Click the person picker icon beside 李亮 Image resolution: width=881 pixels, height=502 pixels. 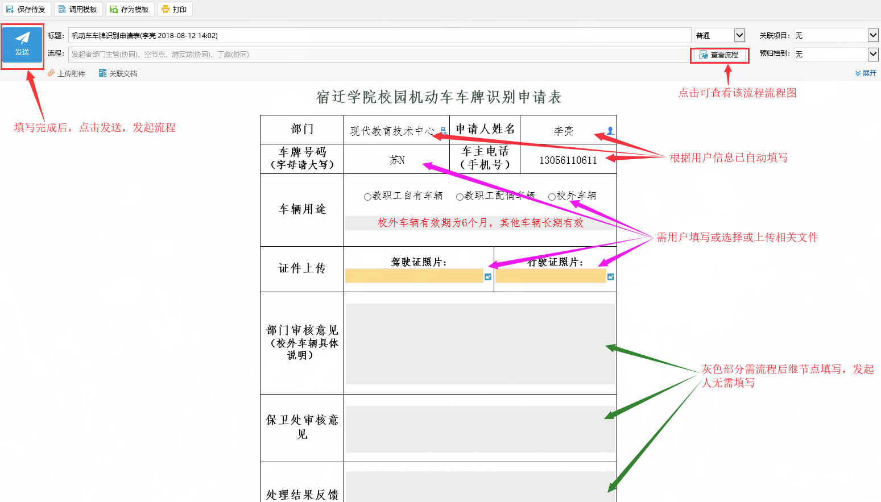[610, 130]
